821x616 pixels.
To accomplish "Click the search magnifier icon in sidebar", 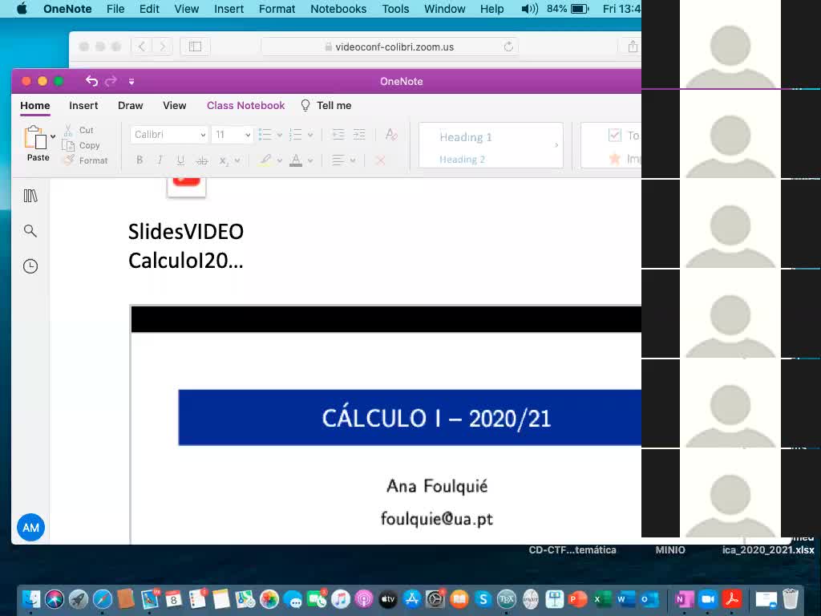I will (x=30, y=231).
